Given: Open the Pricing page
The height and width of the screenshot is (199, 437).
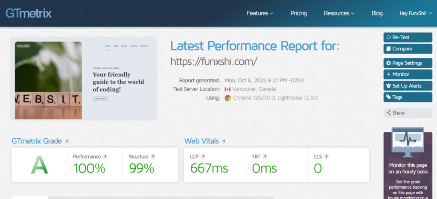Looking at the screenshot, I should 299,13.
